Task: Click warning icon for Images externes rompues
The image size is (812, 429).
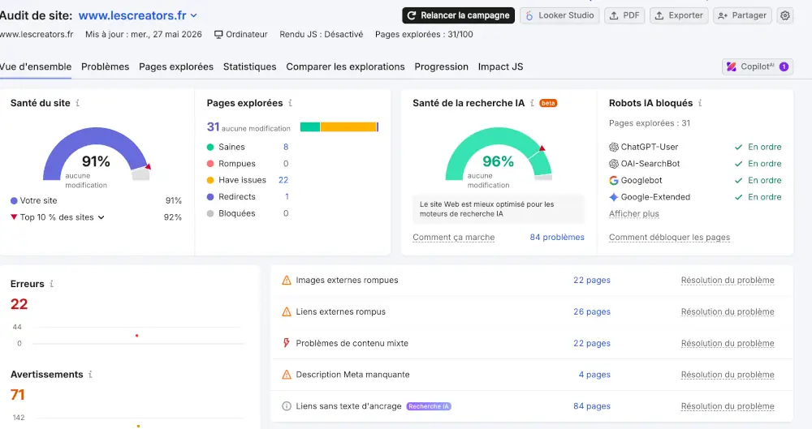Action: pyautogui.click(x=287, y=280)
